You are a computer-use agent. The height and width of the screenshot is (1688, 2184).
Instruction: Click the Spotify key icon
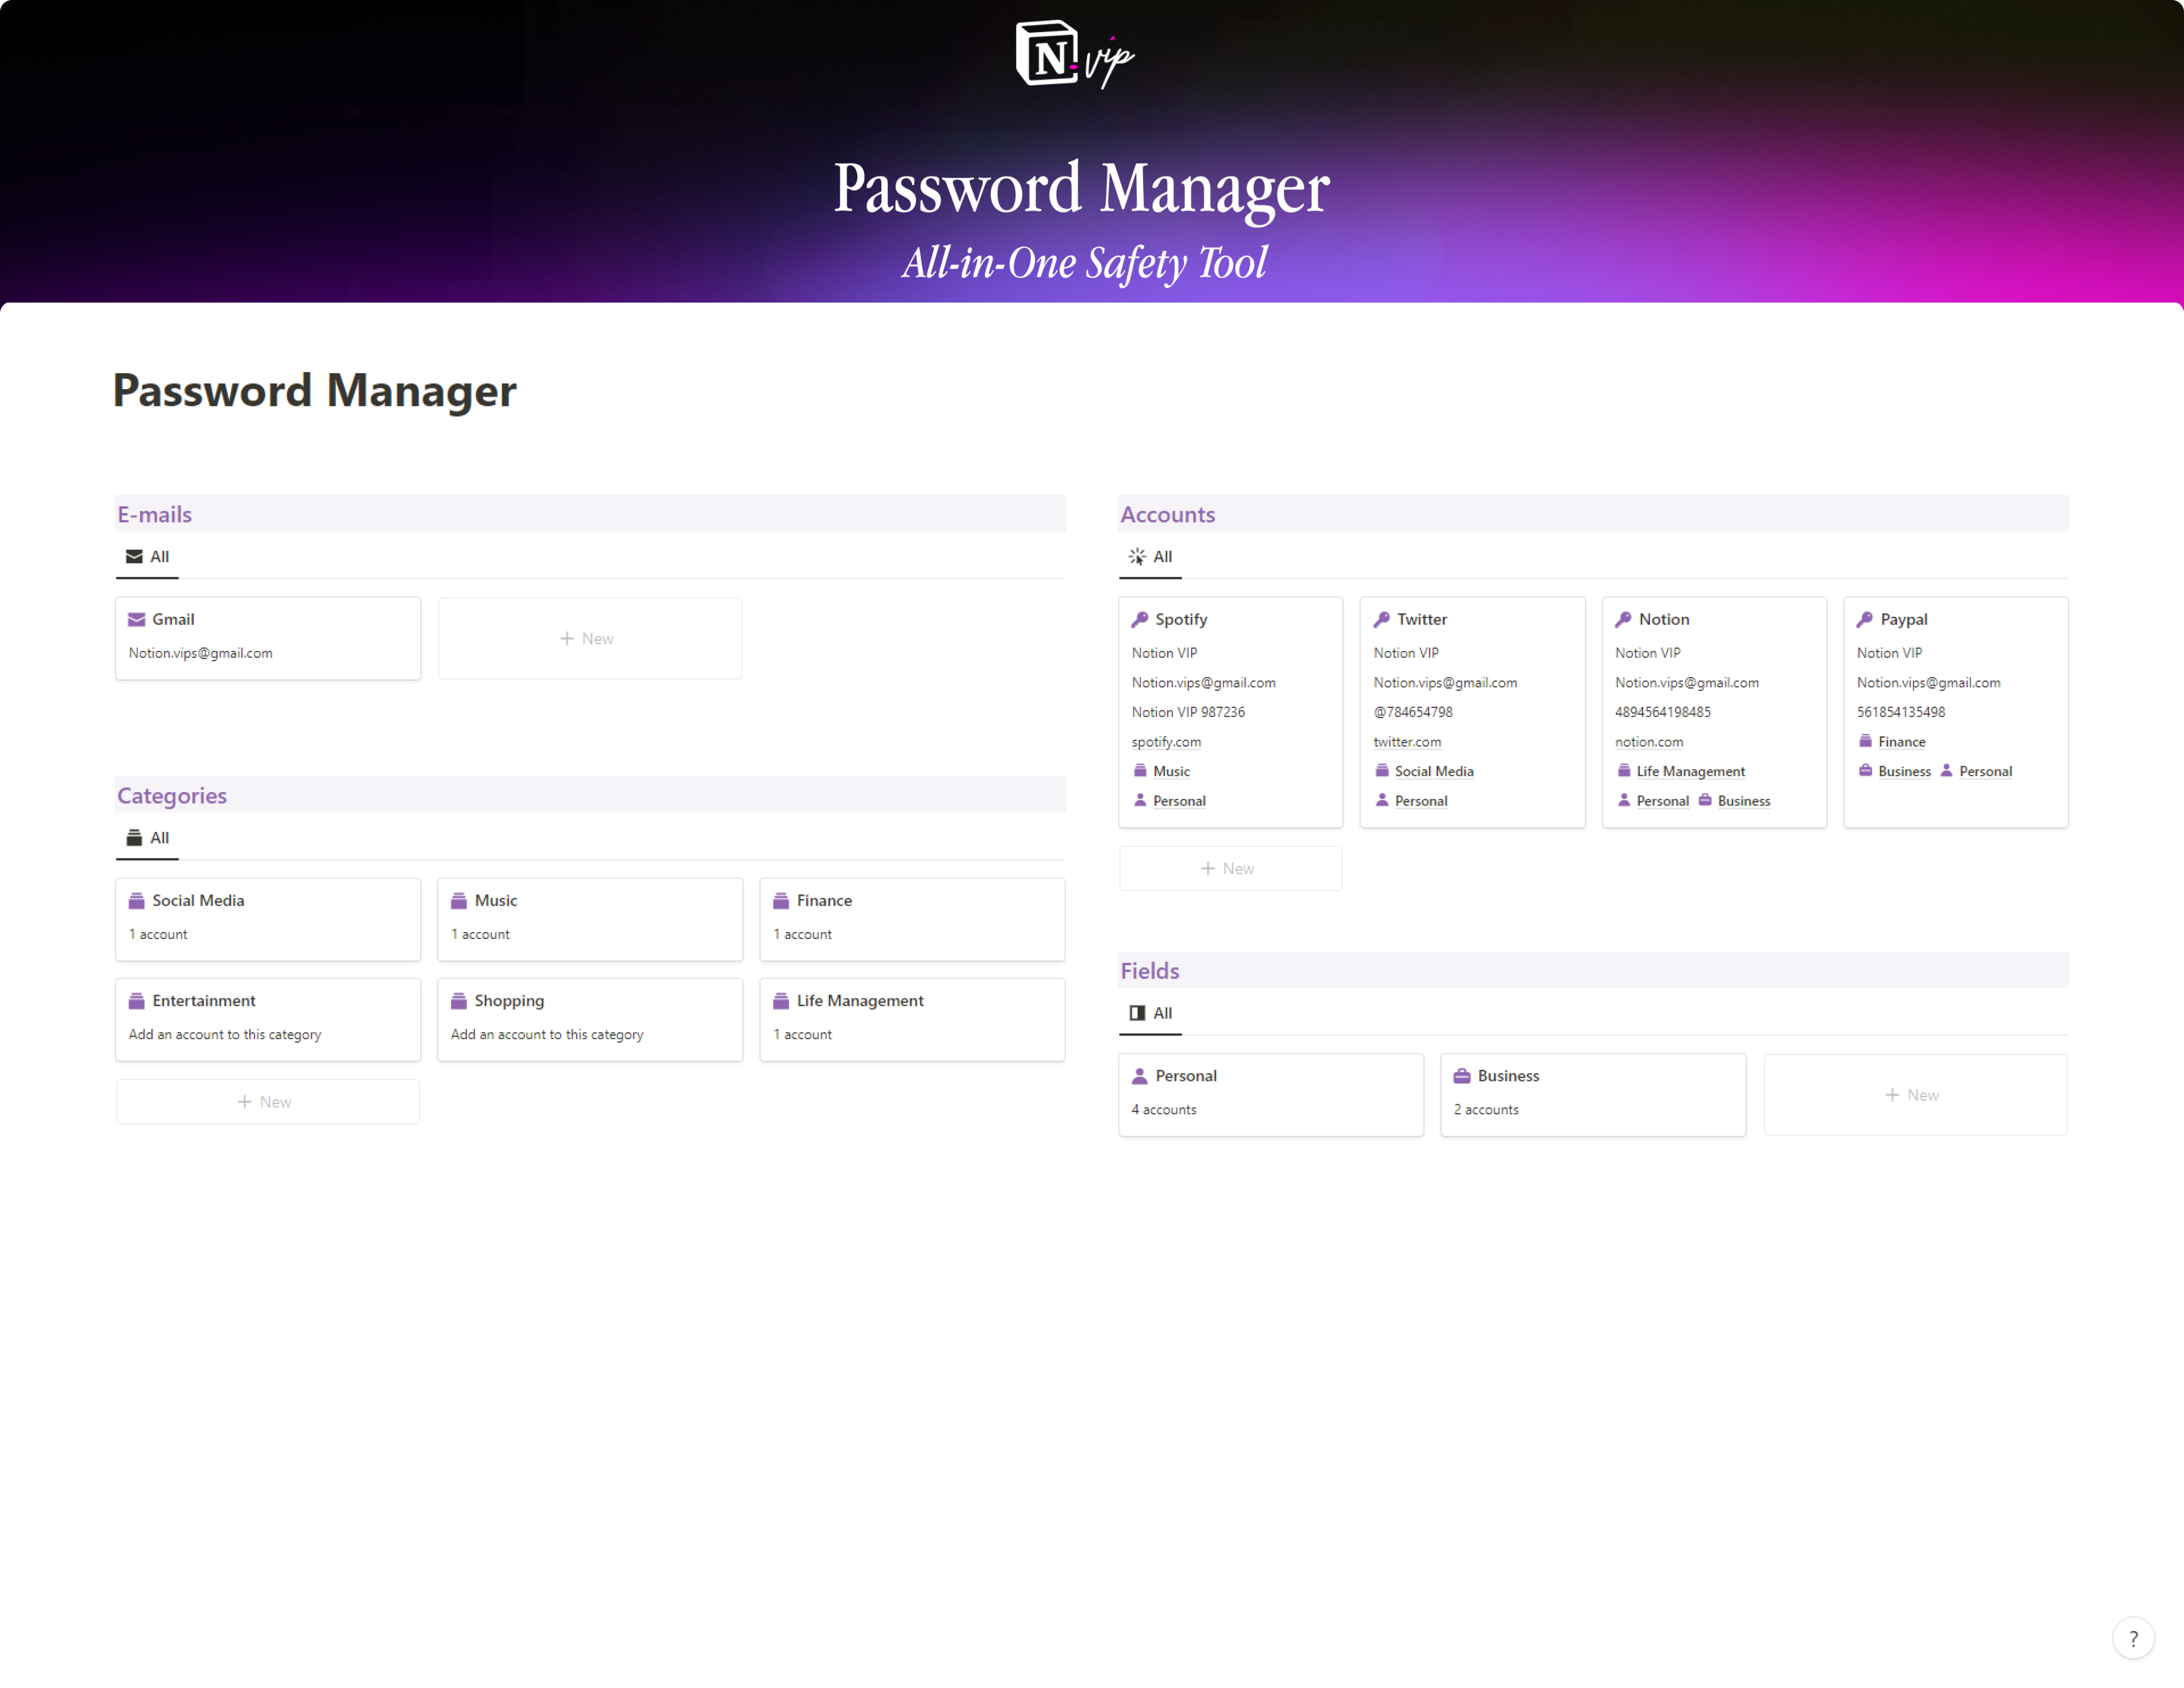(x=1139, y=619)
